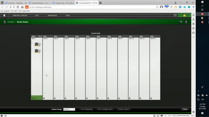The height and width of the screenshot is (117, 209).
Task: Open the Active Group dropdown
Action: pos(69,109)
